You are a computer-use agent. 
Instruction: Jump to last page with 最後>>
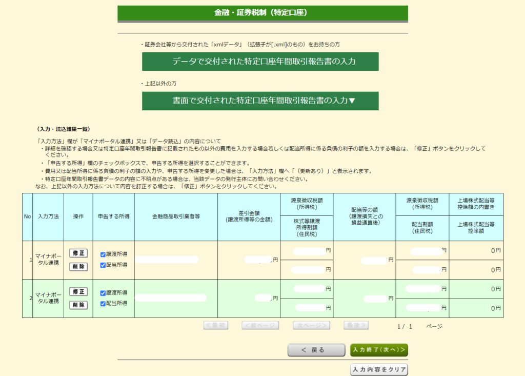coord(356,325)
